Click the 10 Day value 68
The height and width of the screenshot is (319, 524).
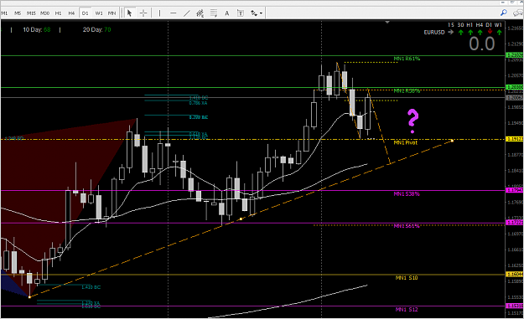click(47, 29)
